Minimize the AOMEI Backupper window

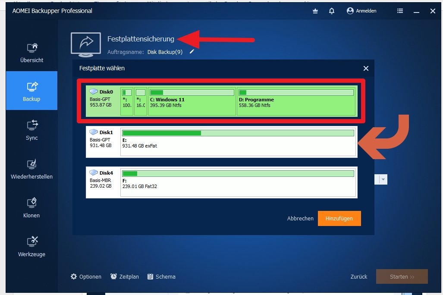point(416,11)
